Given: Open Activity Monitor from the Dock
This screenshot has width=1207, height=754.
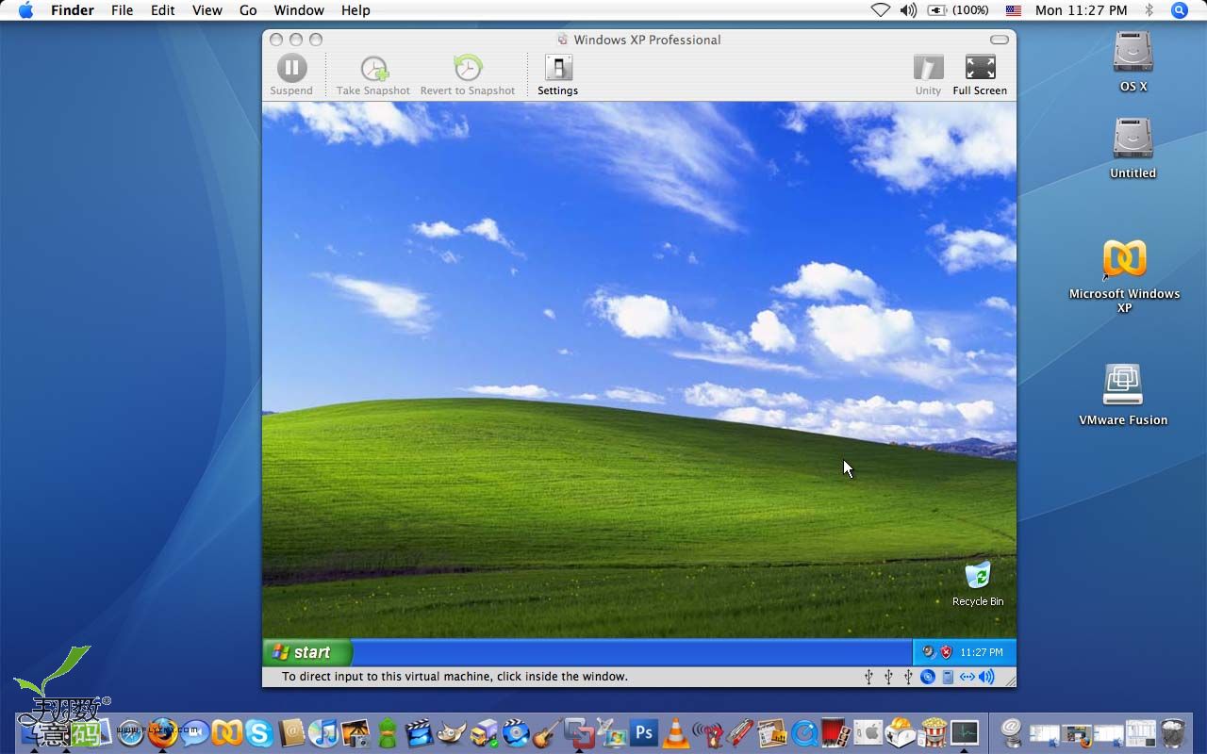Looking at the screenshot, I should pyautogui.click(x=964, y=732).
